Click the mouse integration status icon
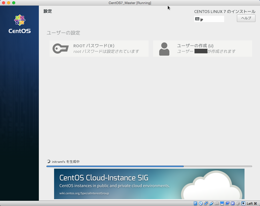Viewport: 260px width, 206px height. [238, 203]
